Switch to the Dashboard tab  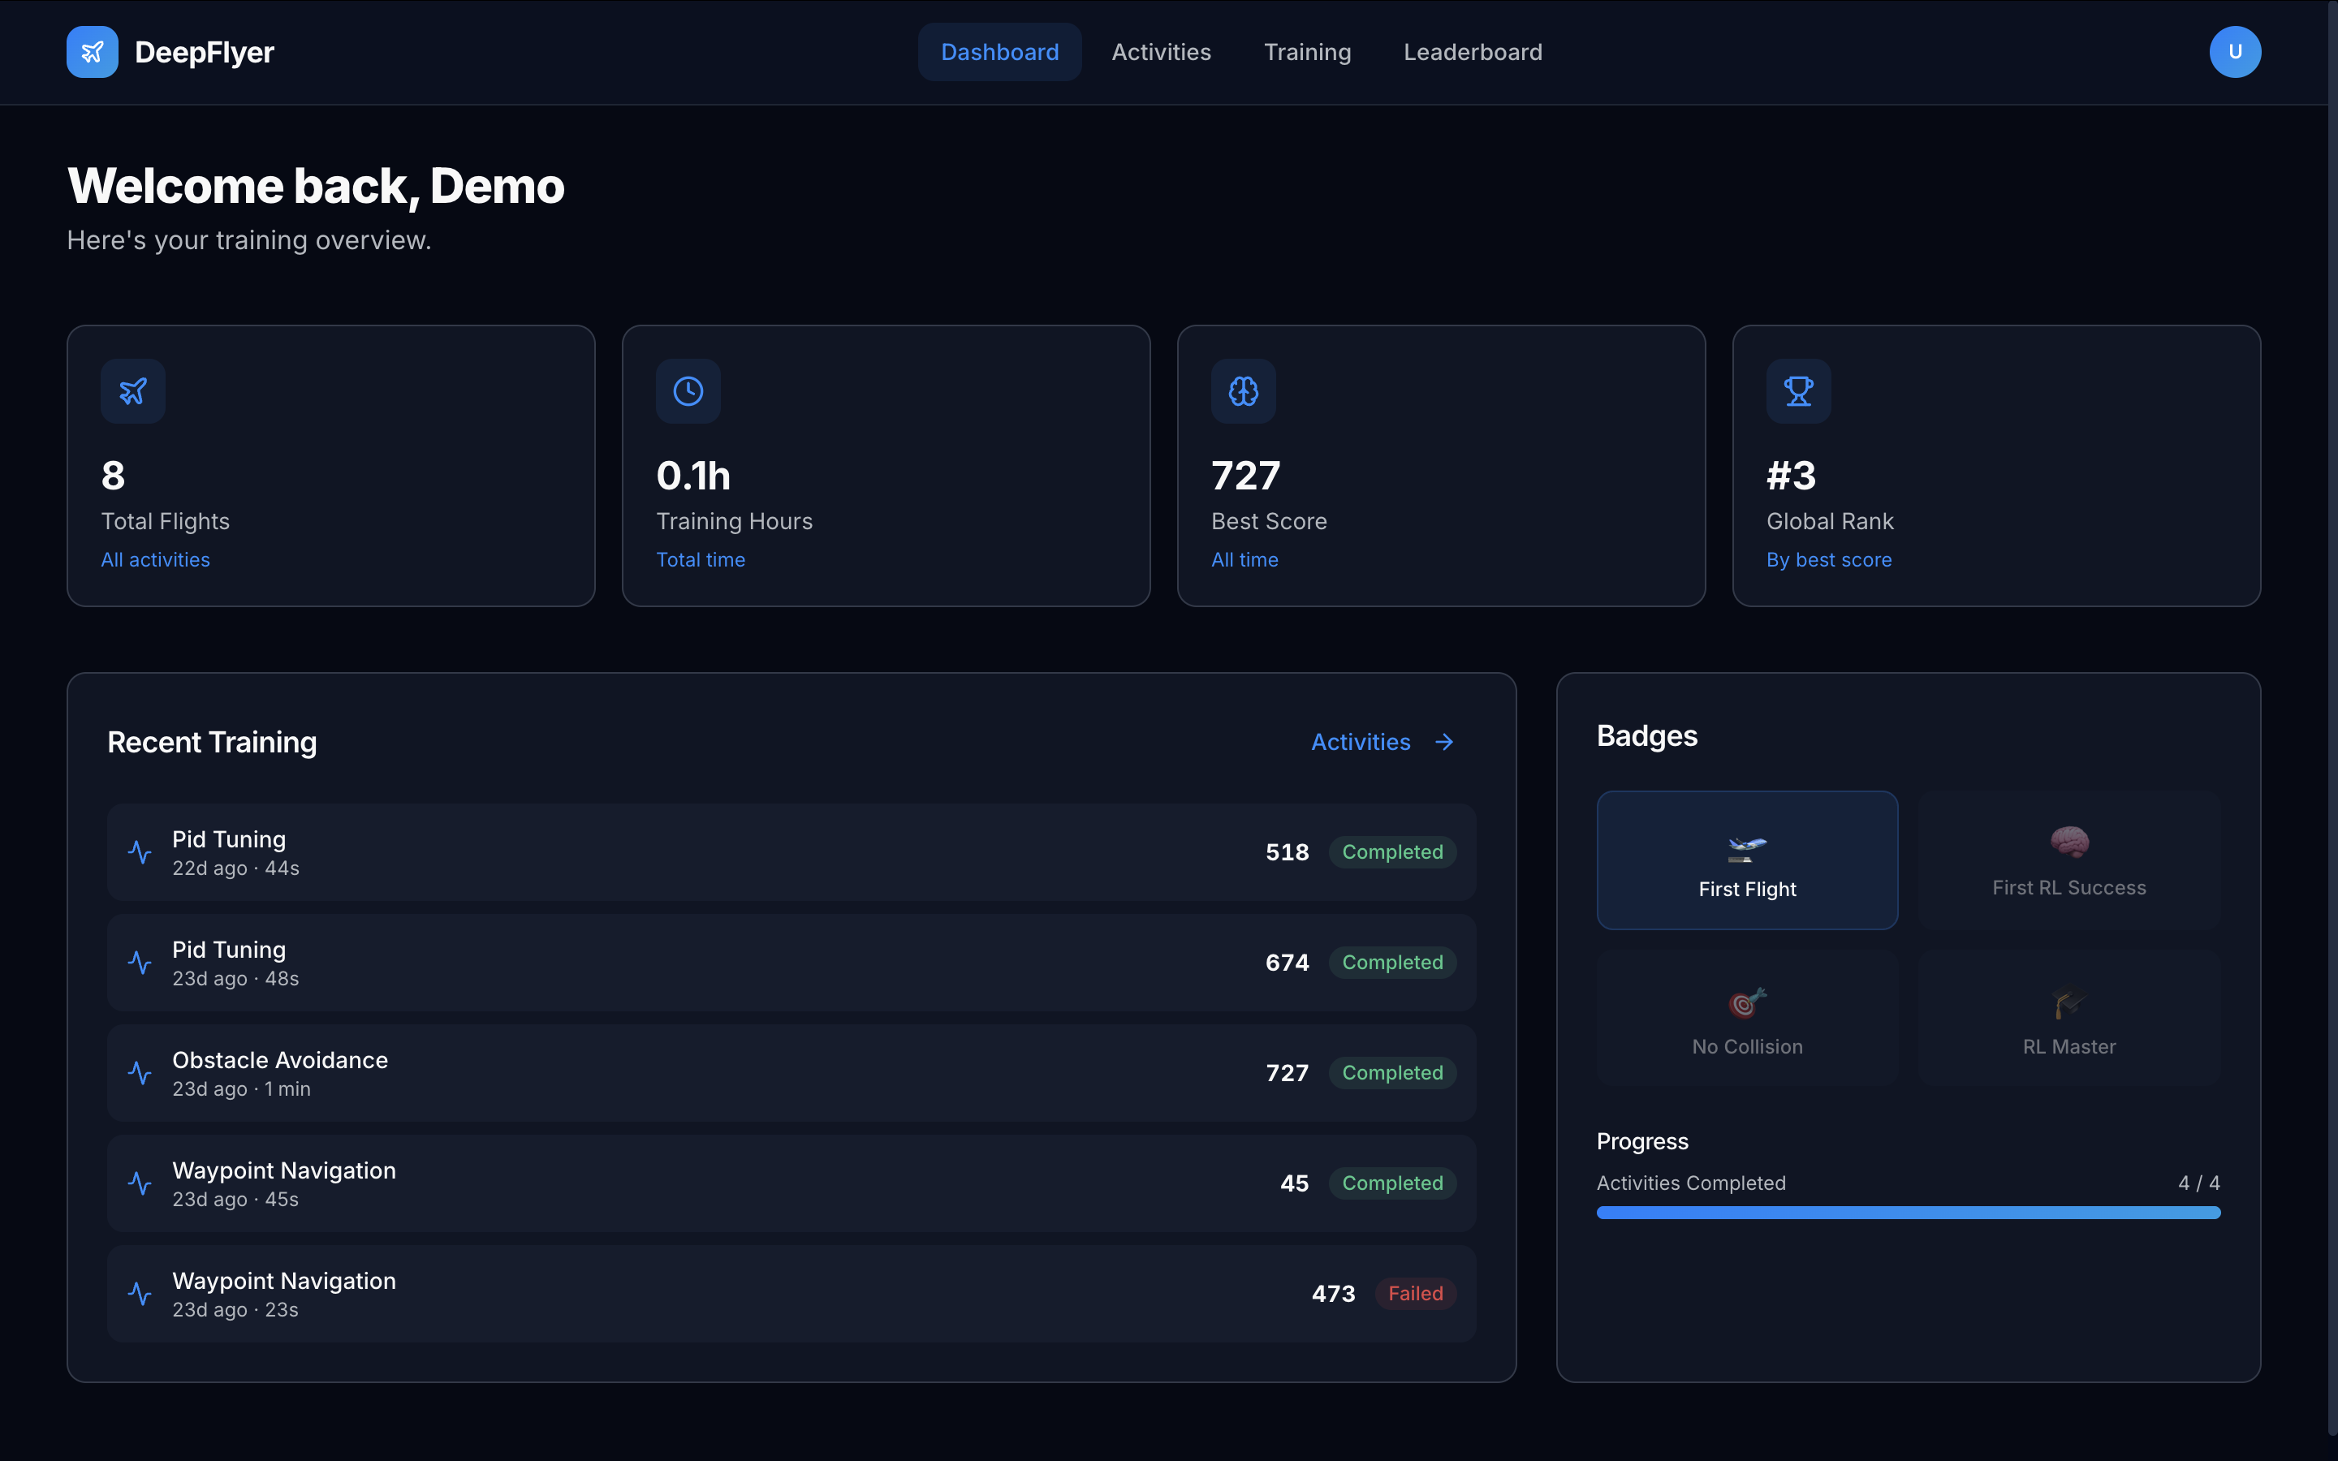pos(1000,52)
